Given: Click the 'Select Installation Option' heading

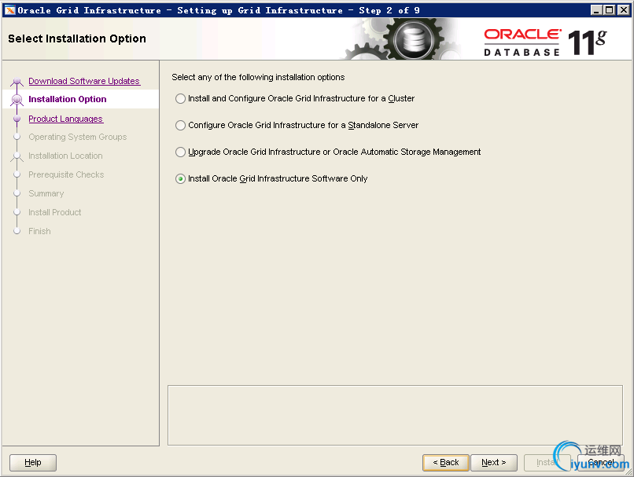Looking at the screenshot, I should pyautogui.click(x=77, y=39).
